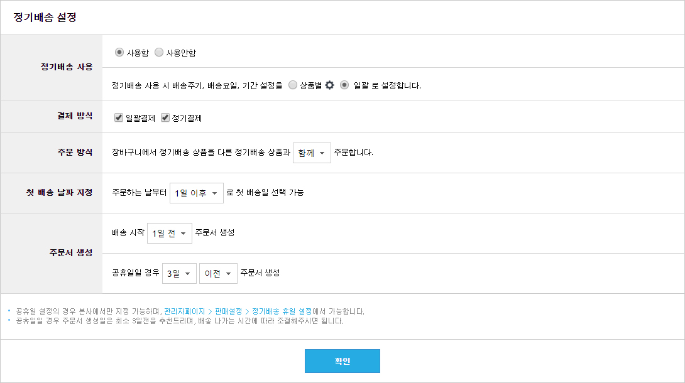Uncheck the 일괄결제 checkbox

(x=118, y=118)
